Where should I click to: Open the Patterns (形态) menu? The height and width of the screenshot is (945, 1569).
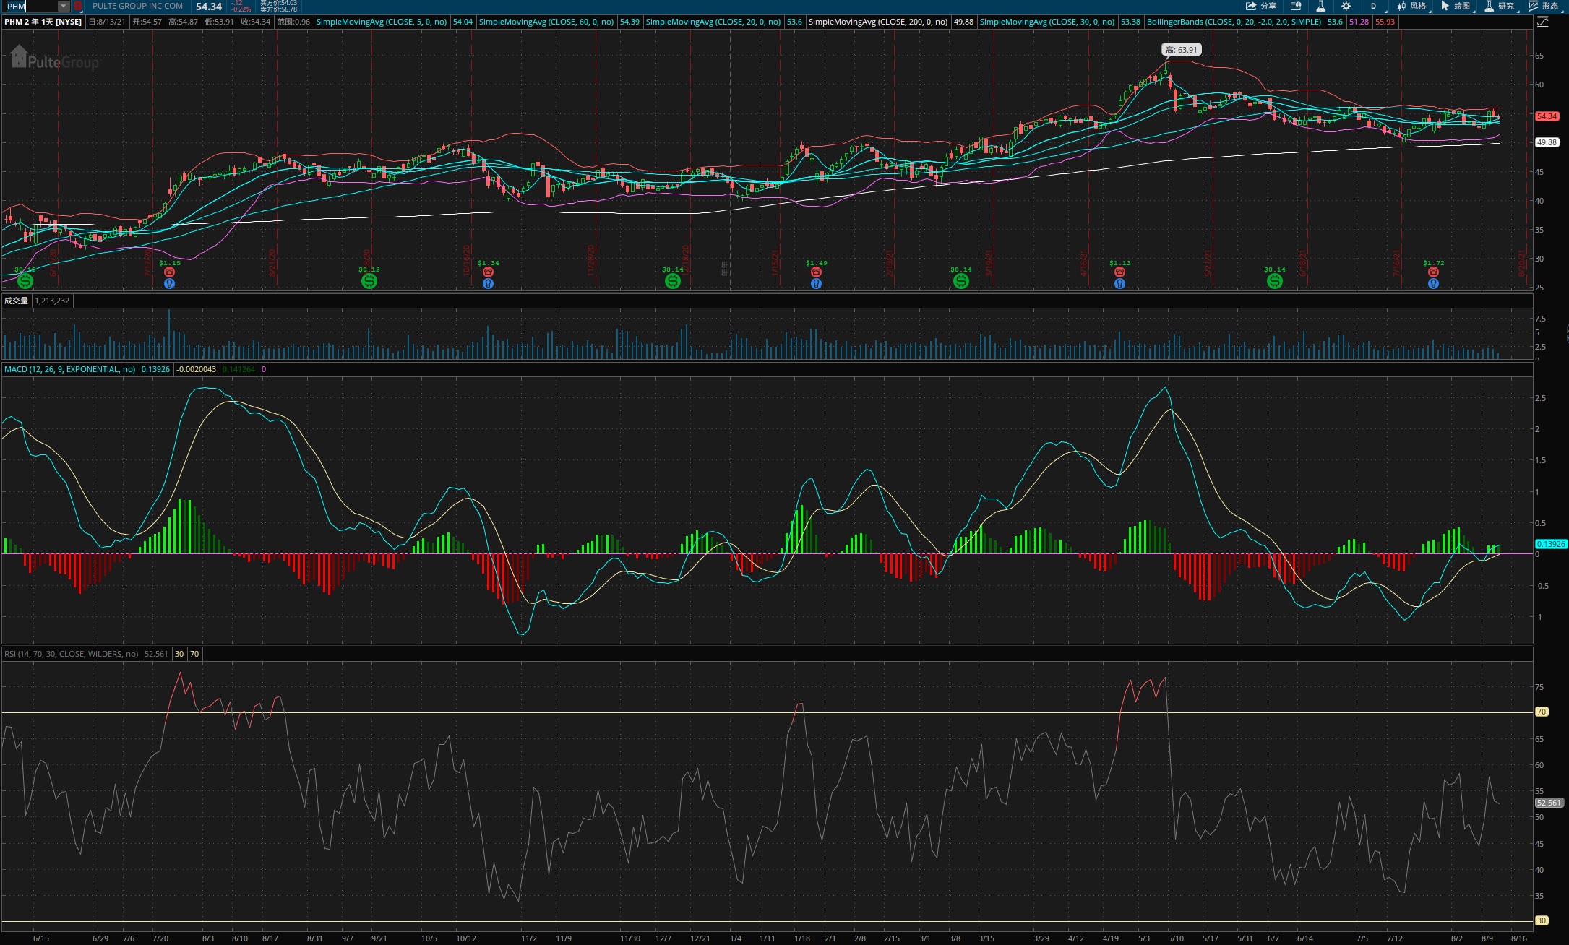(1543, 6)
